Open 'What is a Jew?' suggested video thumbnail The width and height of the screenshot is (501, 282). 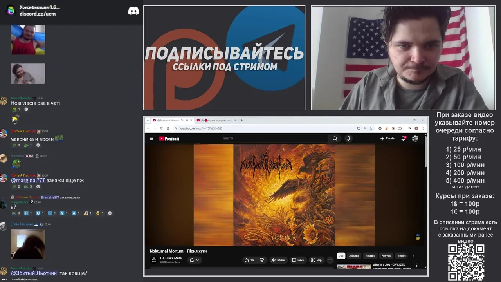[x=354, y=266]
